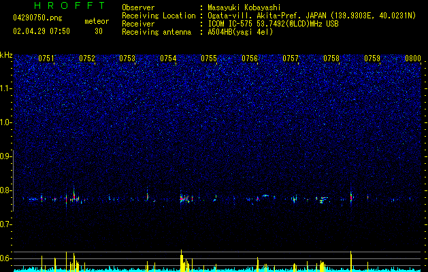This screenshot has width=428, height=272.
Task: Click the 0752 time marker
Action: [x=87, y=58]
